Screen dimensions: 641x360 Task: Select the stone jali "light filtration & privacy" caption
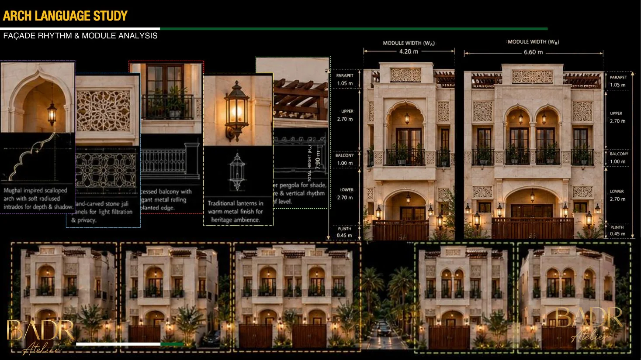102,212
